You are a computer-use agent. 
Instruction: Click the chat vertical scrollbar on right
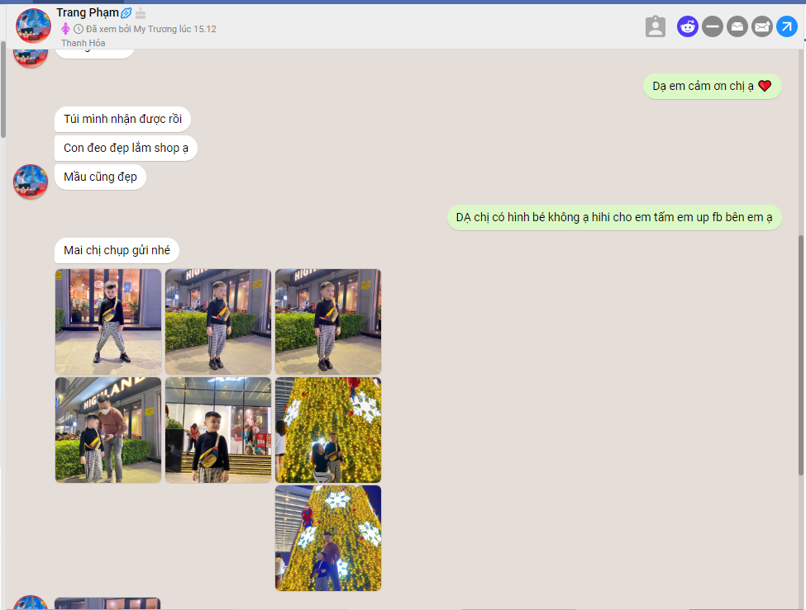pos(801,354)
